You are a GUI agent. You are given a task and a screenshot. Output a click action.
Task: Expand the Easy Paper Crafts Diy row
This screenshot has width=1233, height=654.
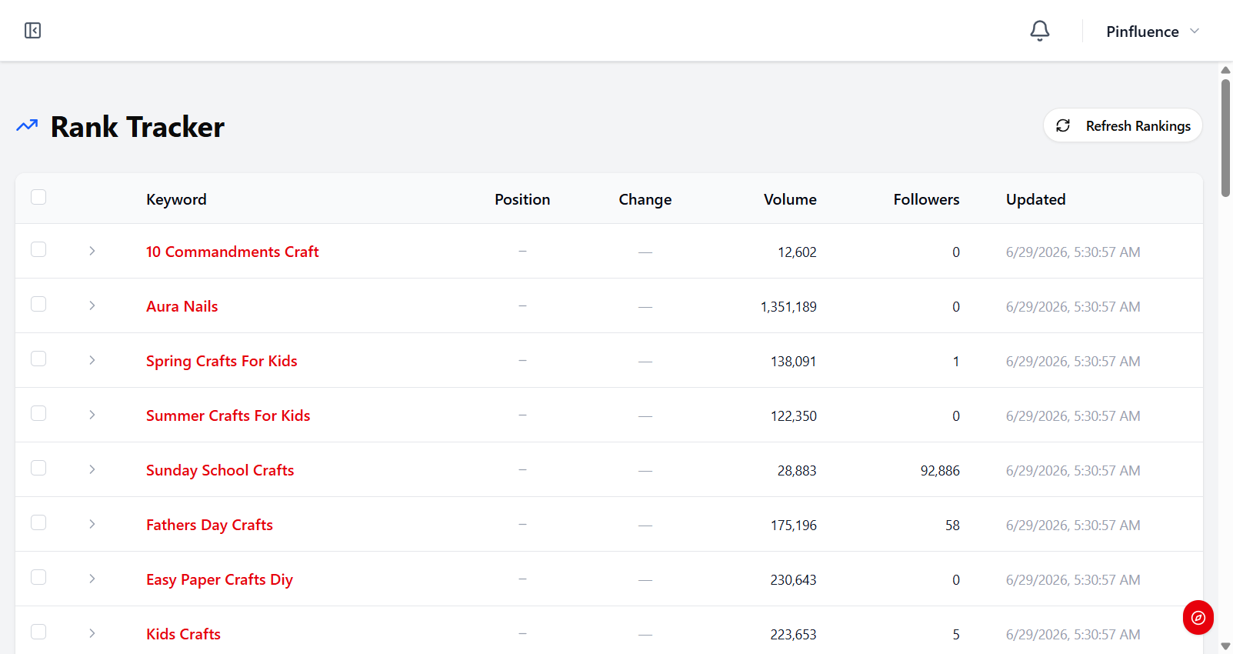tap(92, 579)
